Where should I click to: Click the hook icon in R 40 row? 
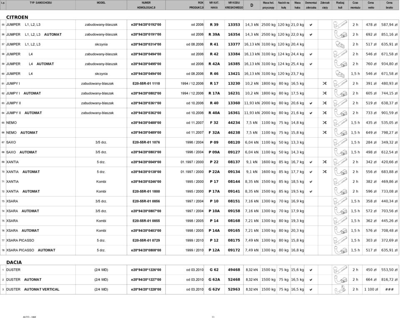click(340, 103)
